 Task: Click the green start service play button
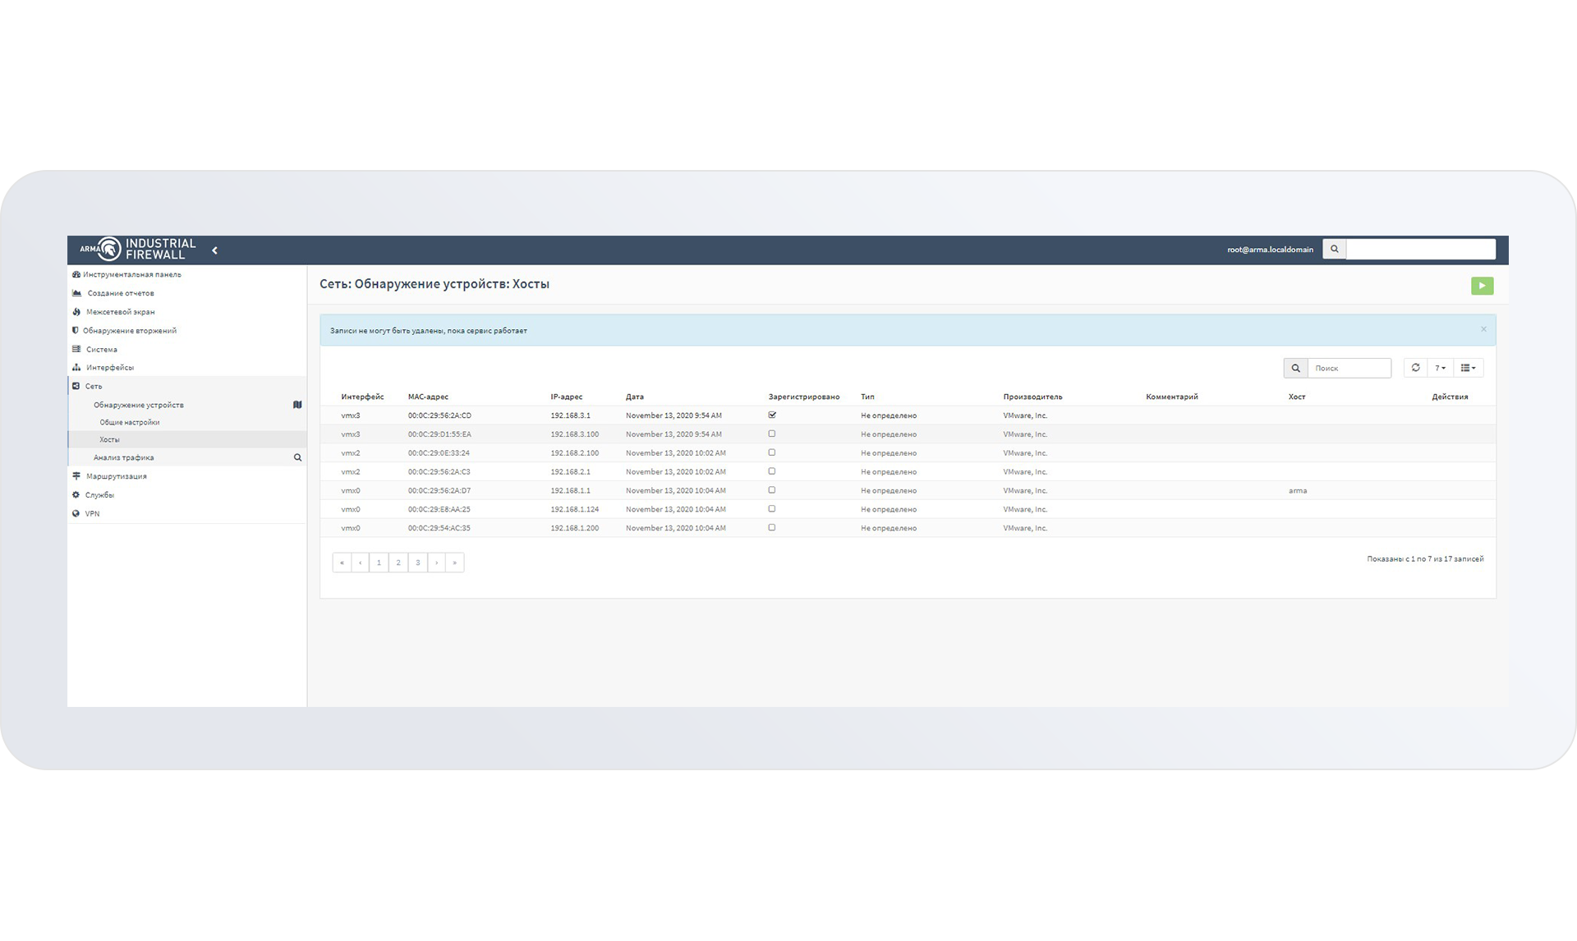[1482, 286]
